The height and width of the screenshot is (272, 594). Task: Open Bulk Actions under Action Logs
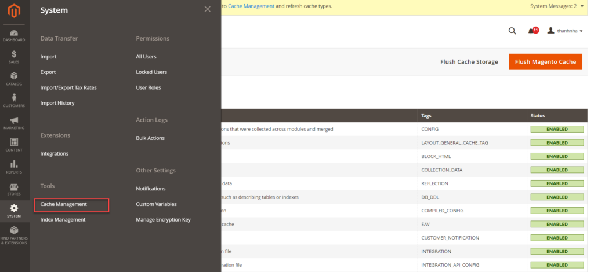150,138
